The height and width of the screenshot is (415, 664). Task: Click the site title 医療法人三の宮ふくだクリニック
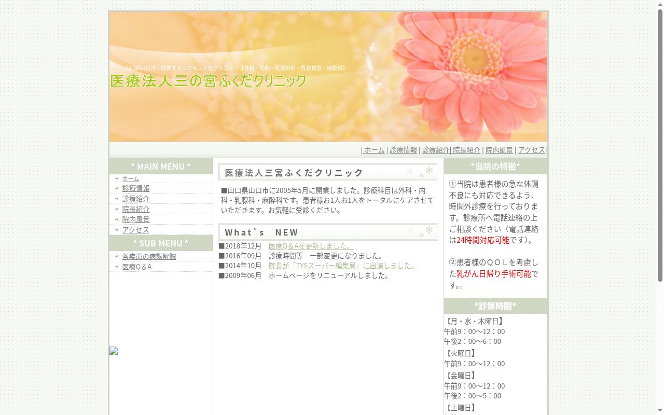pos(208,81)
